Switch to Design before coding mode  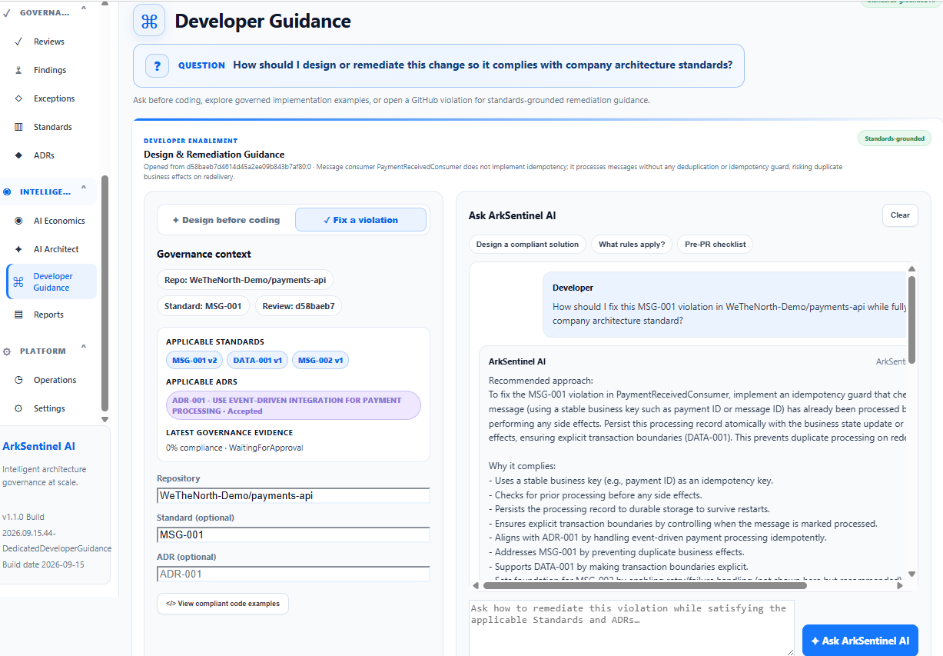point(226,220)
